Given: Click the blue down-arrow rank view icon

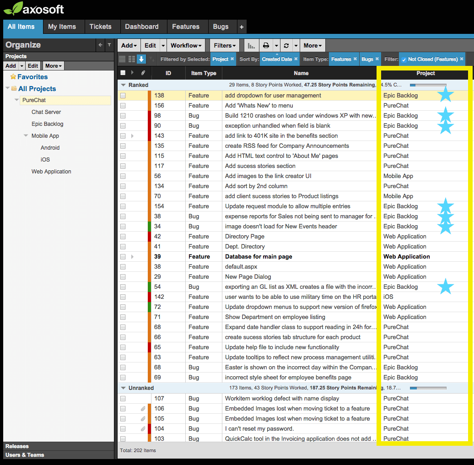Looking at the screenshot, I should pyautogui.click(x=141, y=59).
